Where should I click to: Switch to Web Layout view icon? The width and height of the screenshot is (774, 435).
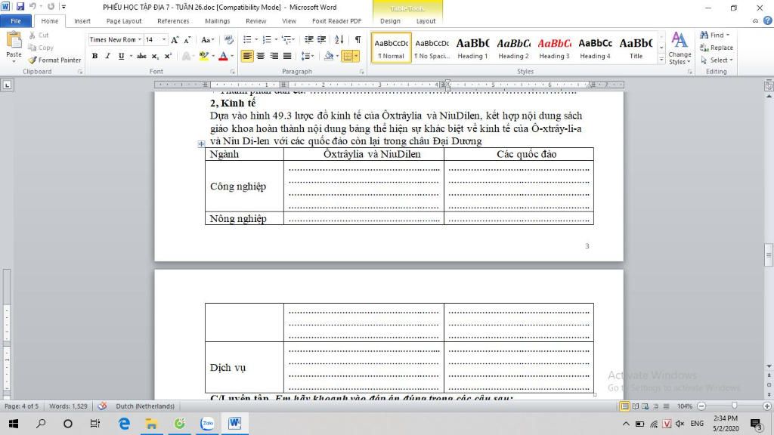click(646, 406)
